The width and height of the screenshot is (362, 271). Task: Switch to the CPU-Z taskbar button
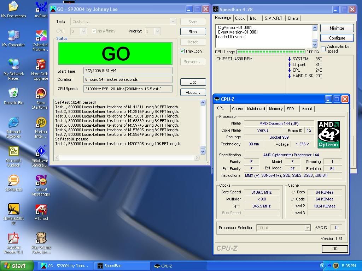(179, 266)
